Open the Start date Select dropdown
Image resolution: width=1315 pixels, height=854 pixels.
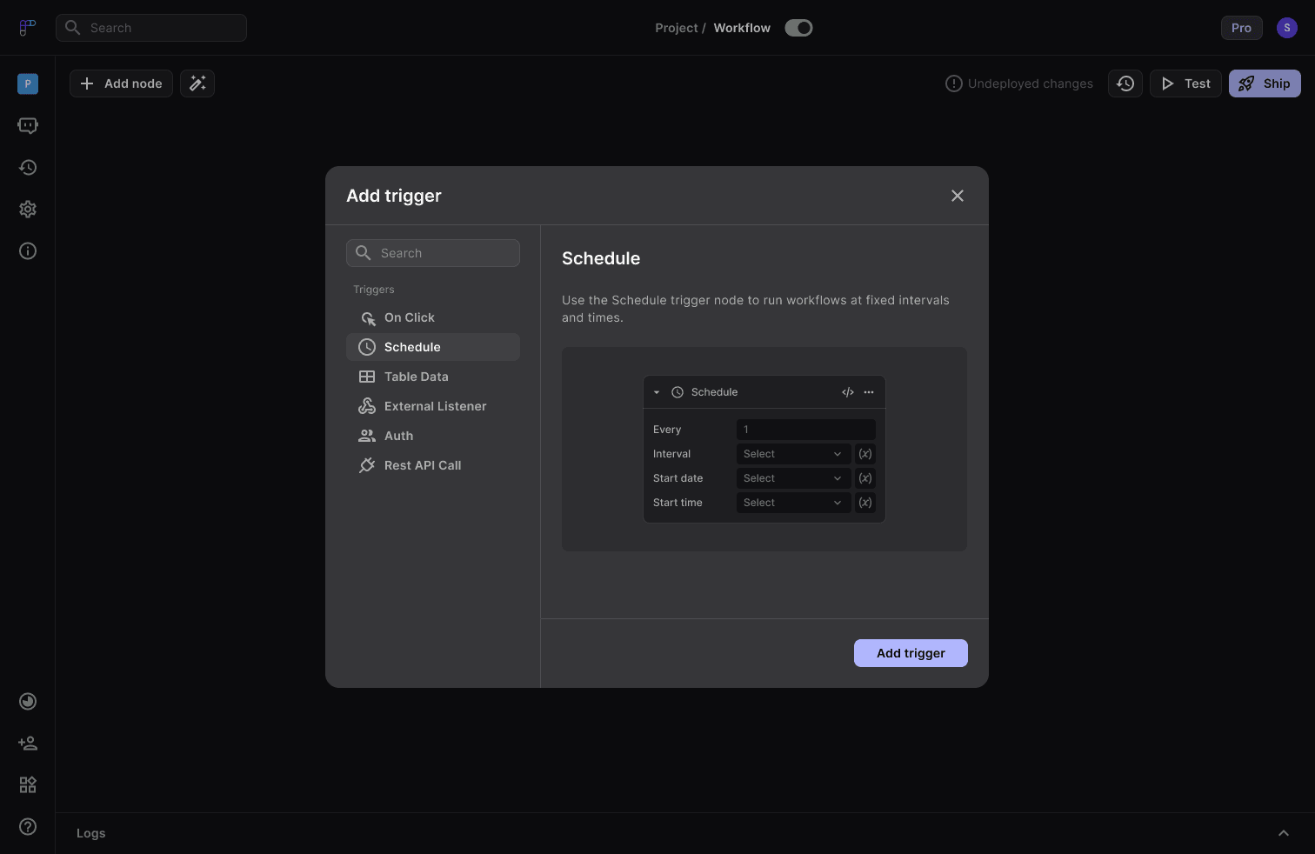click(x=793, y=478)
